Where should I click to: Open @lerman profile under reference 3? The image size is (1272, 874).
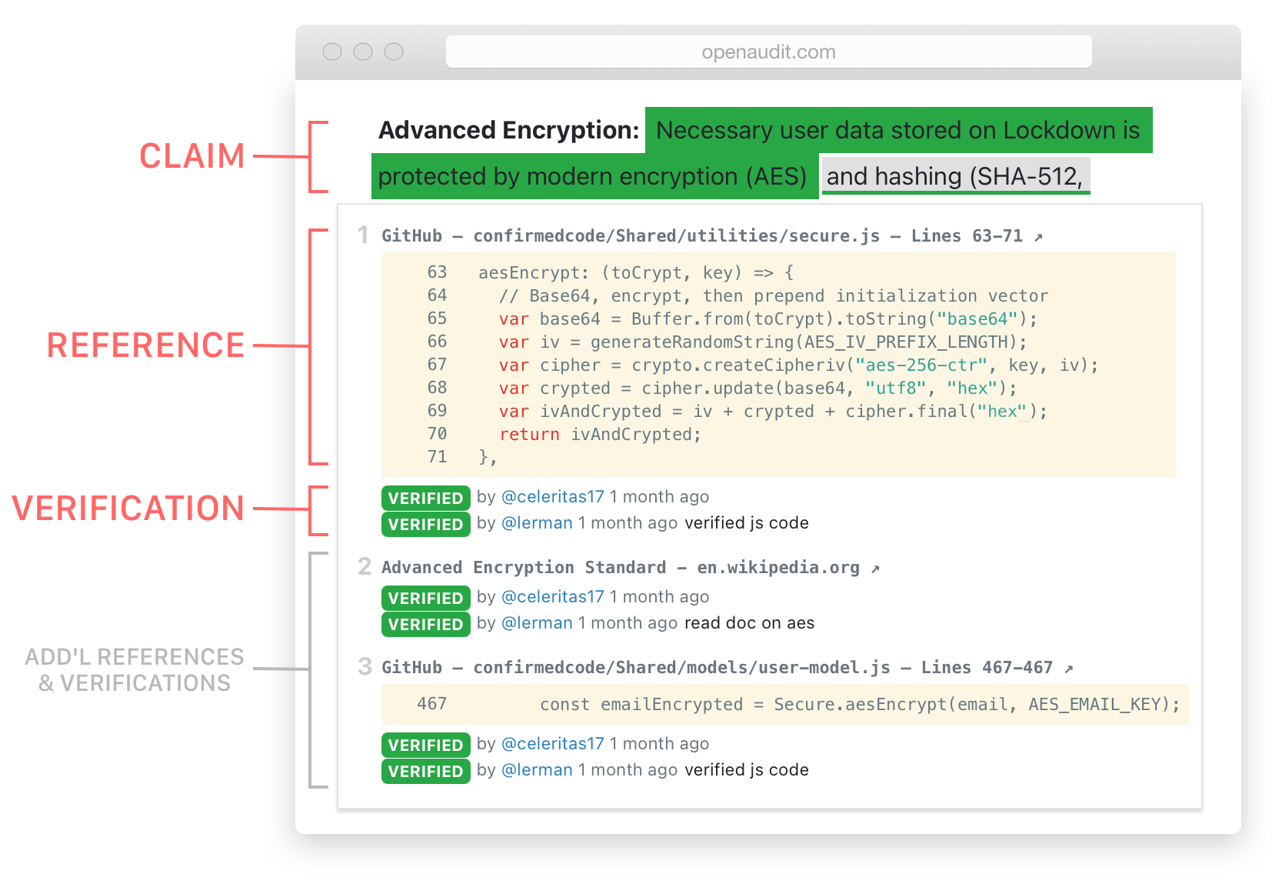coord(537,770)
